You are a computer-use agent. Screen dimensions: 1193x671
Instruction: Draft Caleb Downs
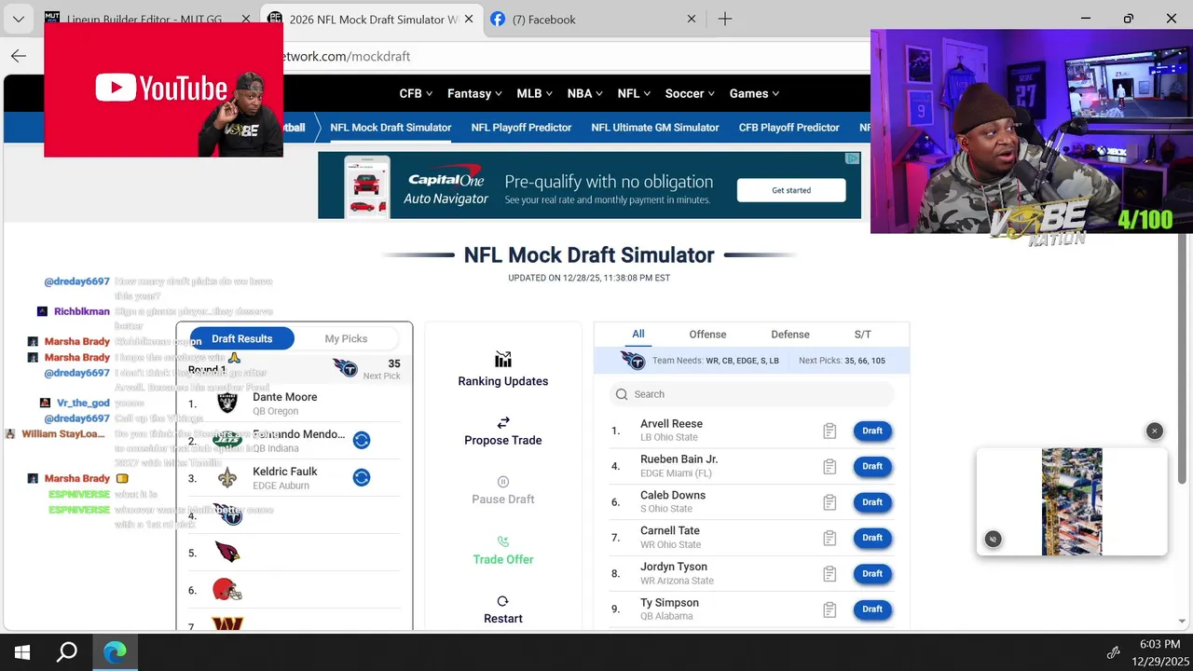pos(872,502)
